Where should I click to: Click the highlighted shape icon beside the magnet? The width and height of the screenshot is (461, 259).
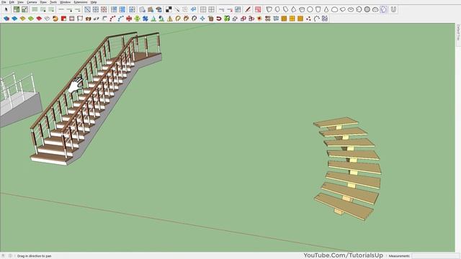384,9
